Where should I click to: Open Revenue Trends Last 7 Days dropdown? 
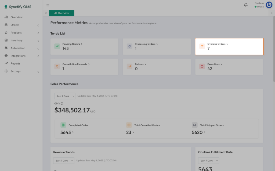coord(64,161)
